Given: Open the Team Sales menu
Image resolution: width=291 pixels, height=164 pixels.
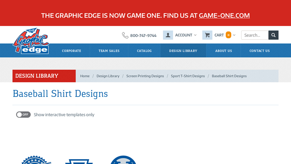Looking at the screenshot, I should tap(109, 51).
